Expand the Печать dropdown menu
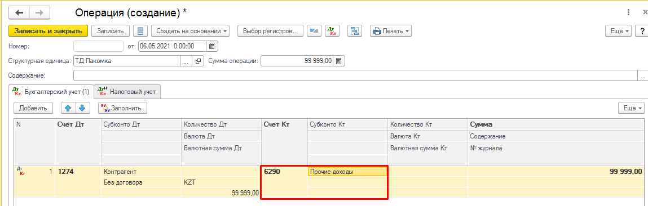 (x=390, y=31)
